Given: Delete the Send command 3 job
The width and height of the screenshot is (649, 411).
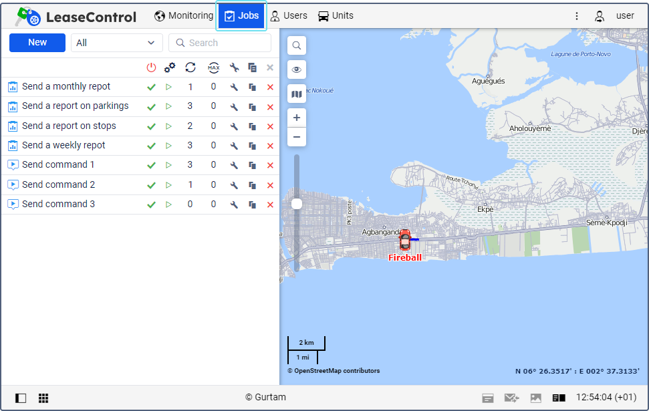Looking at the screenshot, I should pos(270,204).
